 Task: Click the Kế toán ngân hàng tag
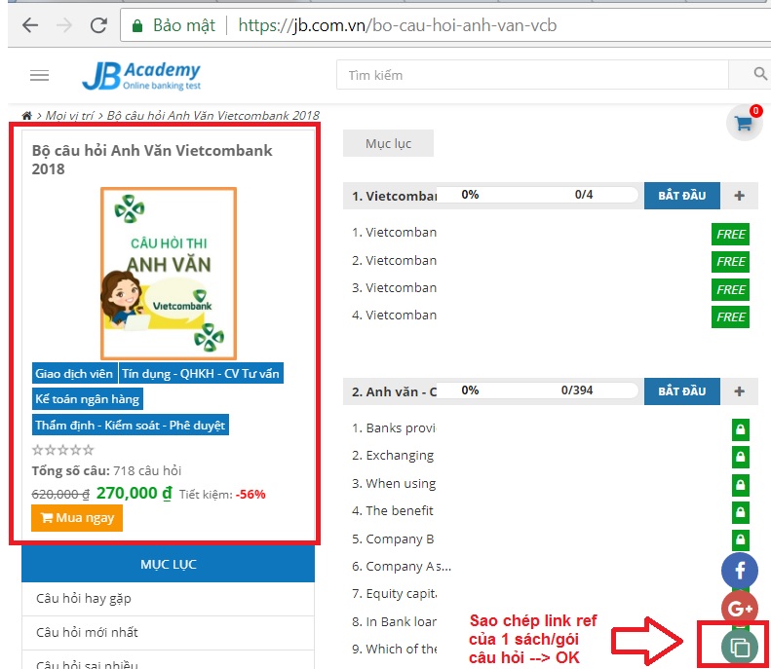coord(87,399)
